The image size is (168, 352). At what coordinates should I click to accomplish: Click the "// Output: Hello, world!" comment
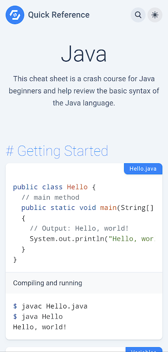click(x=79, y=228)
